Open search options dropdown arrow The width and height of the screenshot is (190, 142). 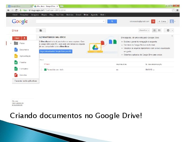pos(104,21)
